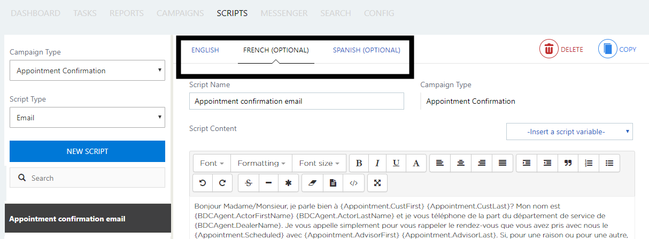This screenshot has width=649, height=239.
Task: Undo the last editor change
Action: [203, 183]
